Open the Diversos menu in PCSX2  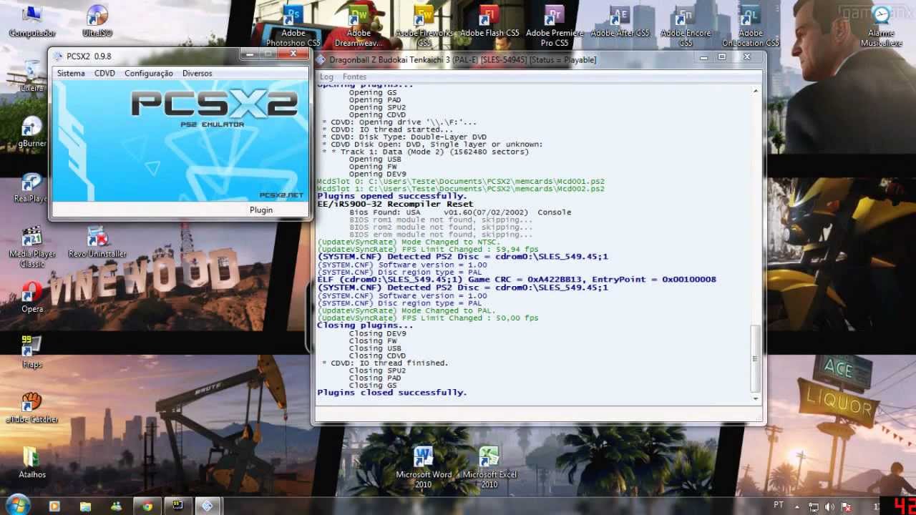click(198, 73)
